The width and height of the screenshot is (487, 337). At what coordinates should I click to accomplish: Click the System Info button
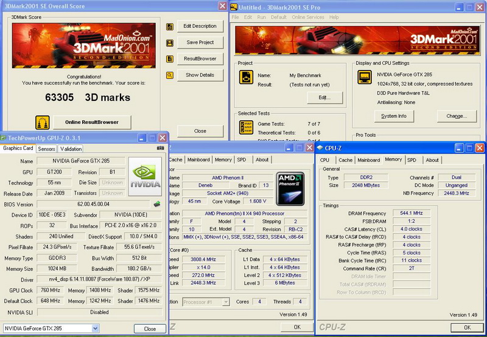click(393, 116)
